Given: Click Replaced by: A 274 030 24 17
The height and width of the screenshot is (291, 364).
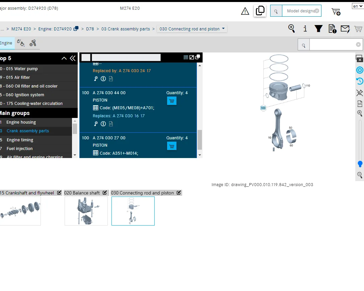Looking at the screenshot, I should (122, 71).
